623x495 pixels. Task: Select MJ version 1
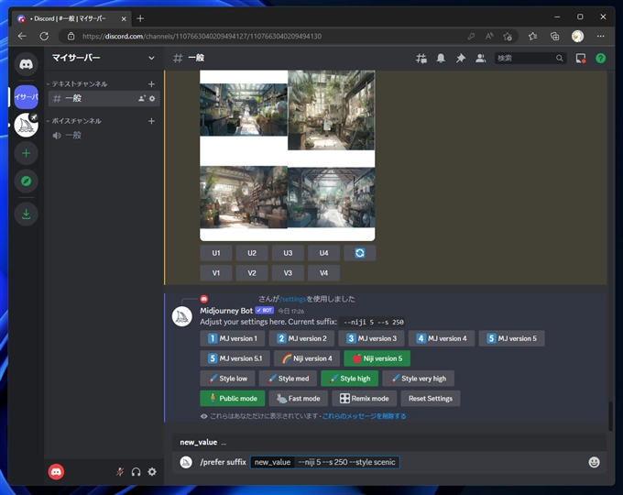(233, 338)
